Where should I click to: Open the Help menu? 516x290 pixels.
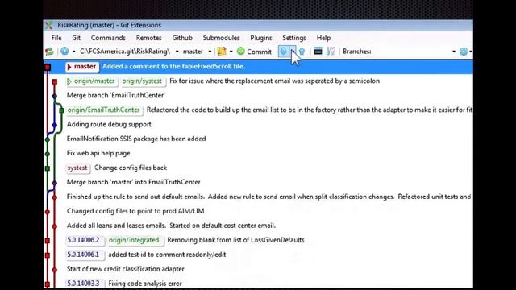tap(323, 38)
